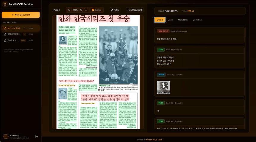The height and width of the screenshot is (142, 256).
Task: Click the VL badge on kor_ocr_test job
Action: coord(24,28)
